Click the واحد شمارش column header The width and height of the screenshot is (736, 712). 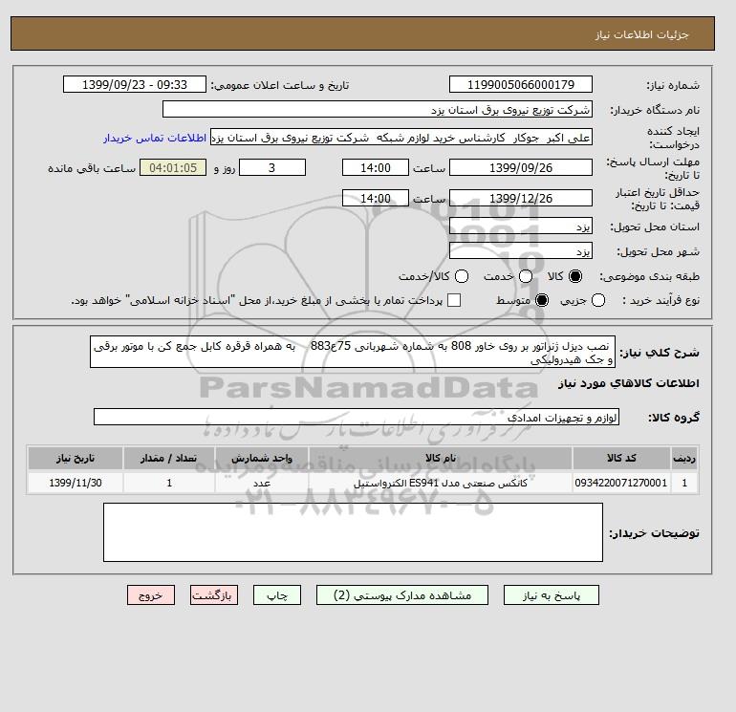[x=262, y=458]
